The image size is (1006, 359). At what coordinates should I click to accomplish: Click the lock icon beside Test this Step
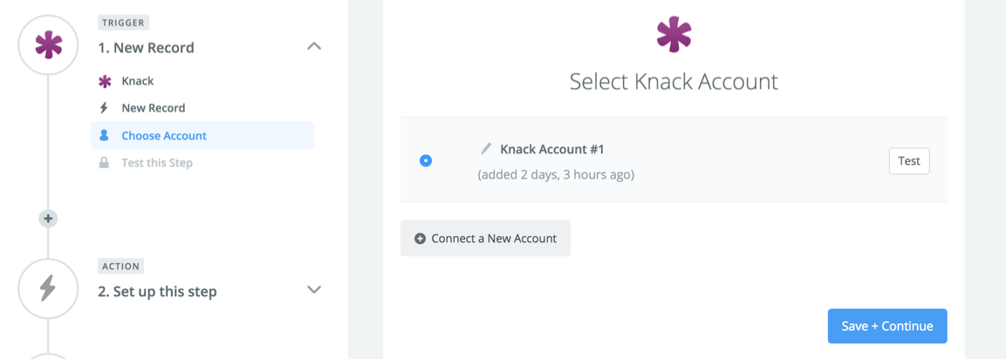pyautogui.click(x=105, y=163)
